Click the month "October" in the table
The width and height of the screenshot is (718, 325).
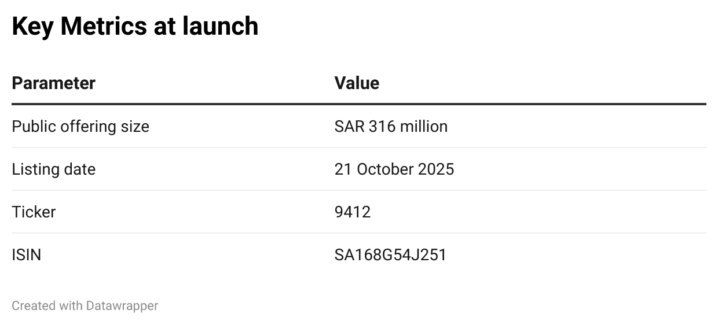(x=384, y=169)
